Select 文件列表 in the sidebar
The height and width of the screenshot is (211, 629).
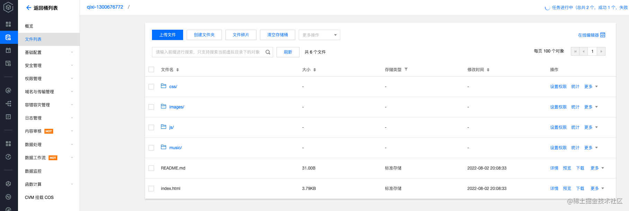point(49,39)
